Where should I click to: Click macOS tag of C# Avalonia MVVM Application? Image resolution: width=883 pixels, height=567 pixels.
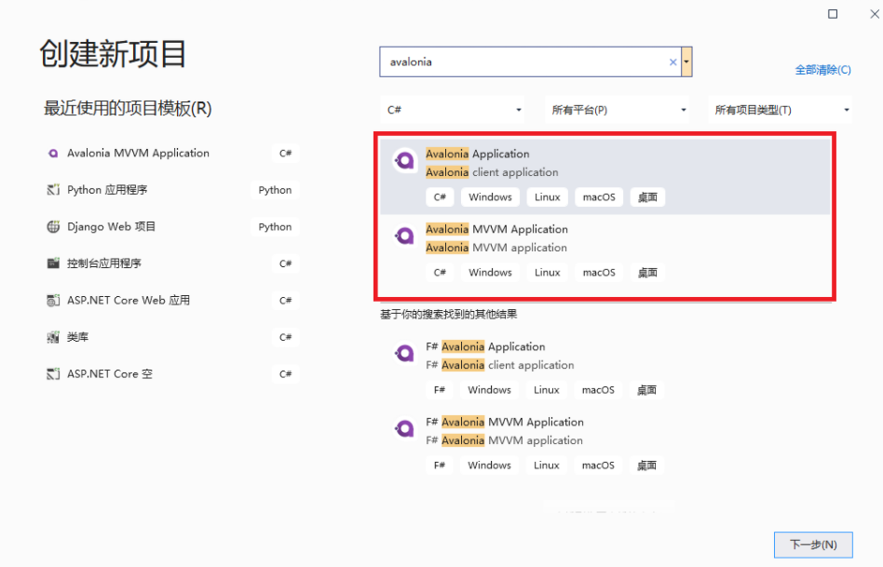[x=599, y=273]
